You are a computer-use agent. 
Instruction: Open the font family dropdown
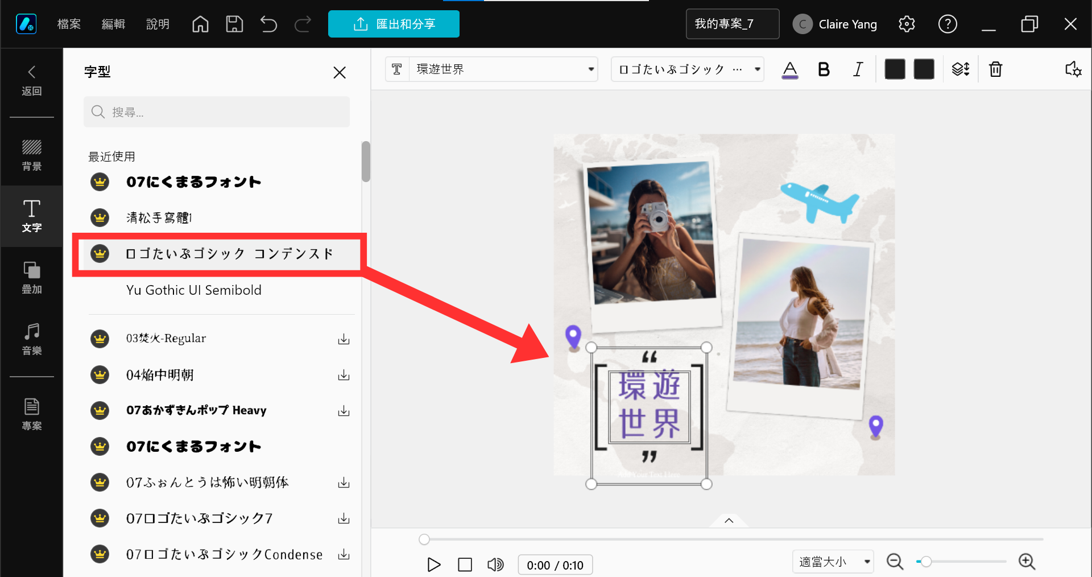pos(687,69)
